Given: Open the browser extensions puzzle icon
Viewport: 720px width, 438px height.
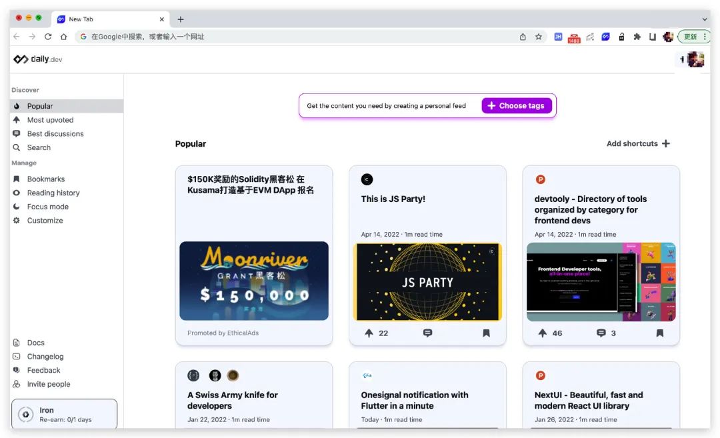Looking at the screenshot, I should point(637,37).
